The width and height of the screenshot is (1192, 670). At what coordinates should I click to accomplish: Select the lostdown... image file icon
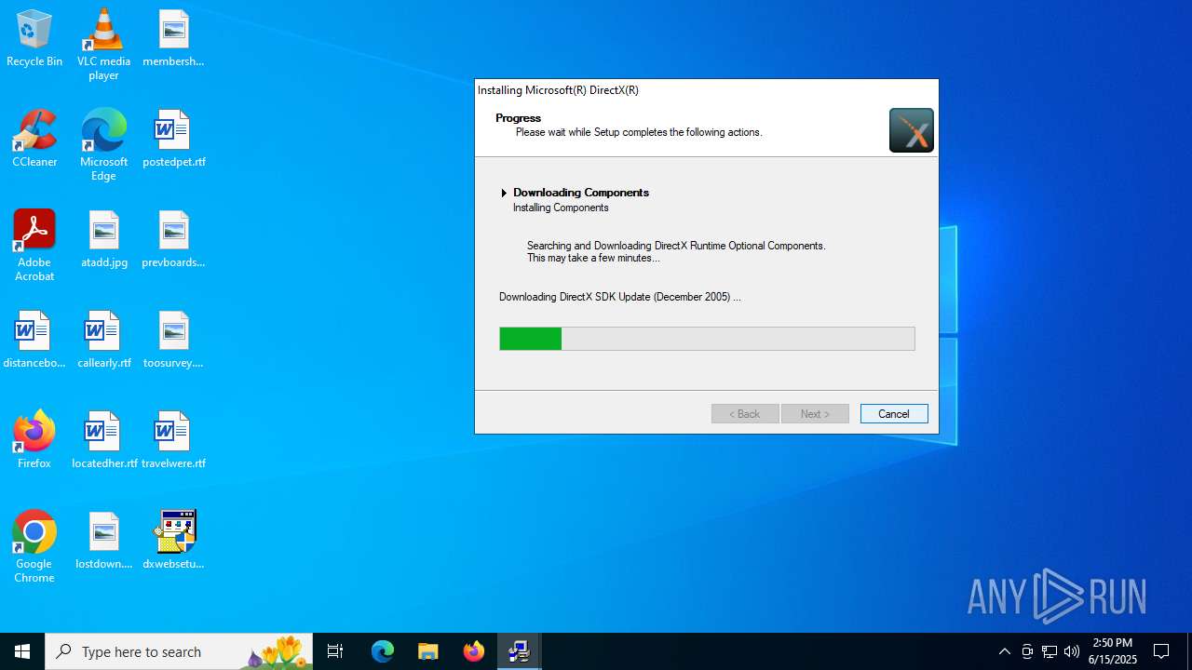coord(103,542)
